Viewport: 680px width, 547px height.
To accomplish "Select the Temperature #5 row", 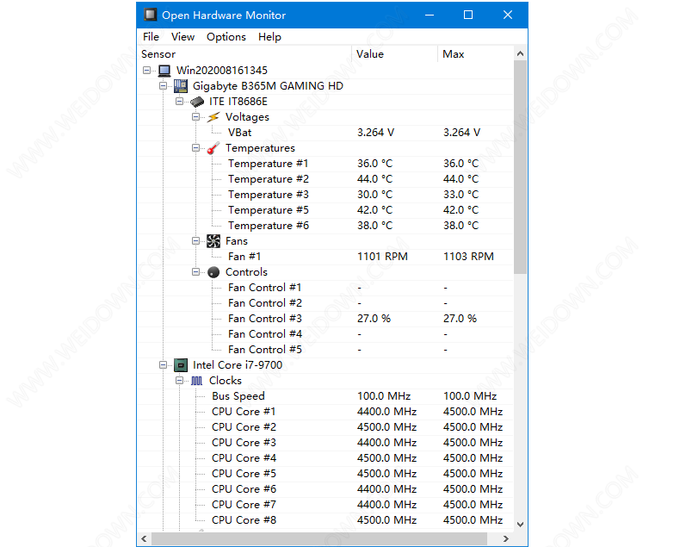I will point(325,210).
